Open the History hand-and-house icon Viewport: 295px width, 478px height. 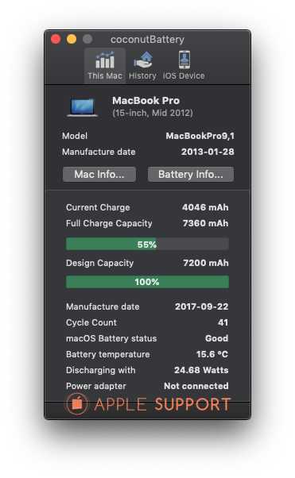[143, 60]
